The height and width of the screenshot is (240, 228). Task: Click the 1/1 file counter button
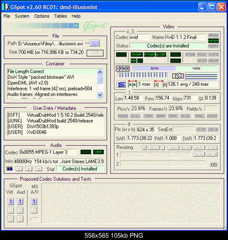coord(95,53)
